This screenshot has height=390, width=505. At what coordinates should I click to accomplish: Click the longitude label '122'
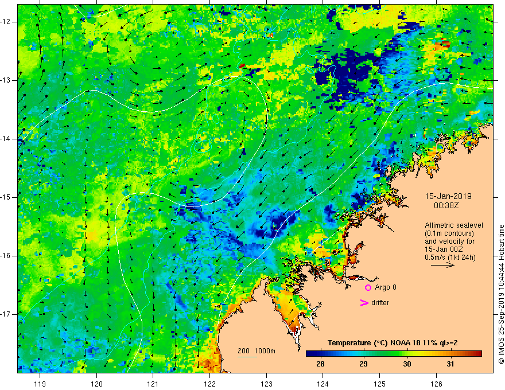tap(209, 384)
